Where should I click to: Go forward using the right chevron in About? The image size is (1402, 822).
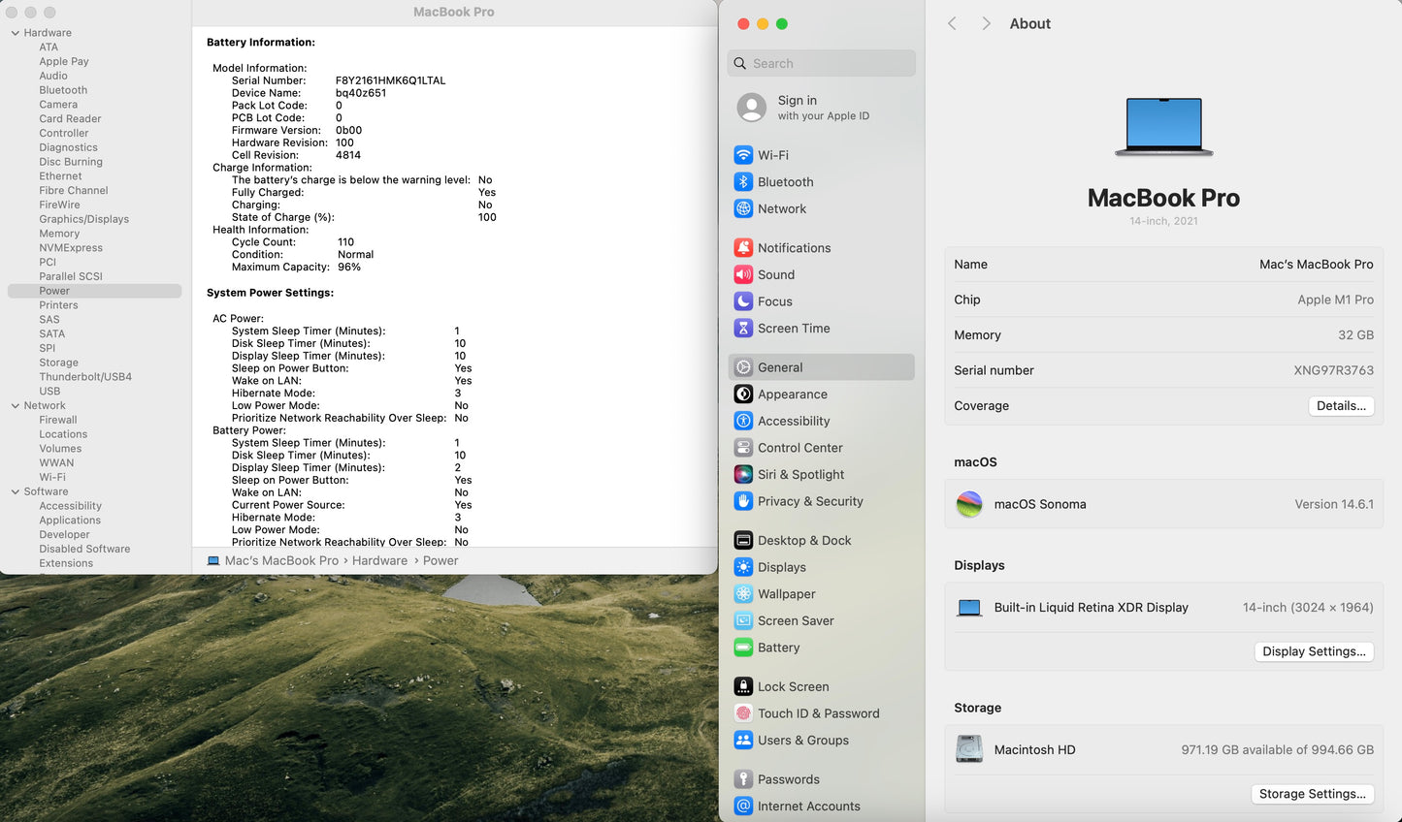[986, 23]
